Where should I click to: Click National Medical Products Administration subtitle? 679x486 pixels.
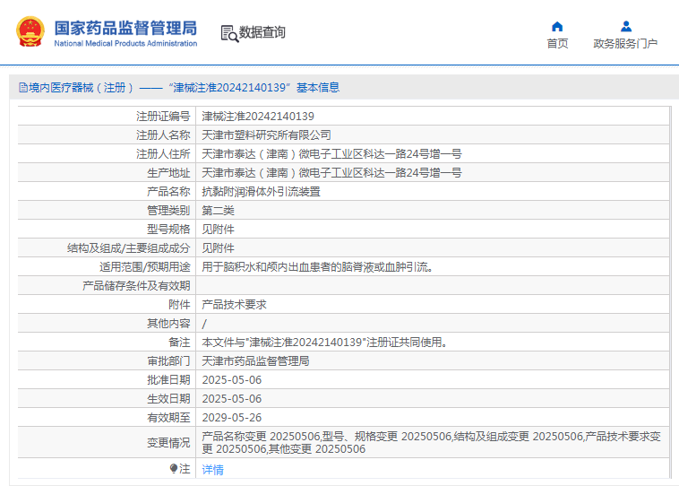125,43
